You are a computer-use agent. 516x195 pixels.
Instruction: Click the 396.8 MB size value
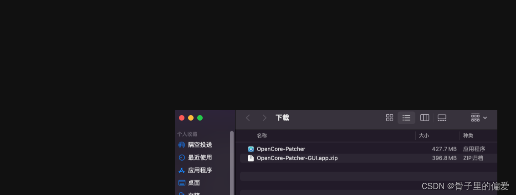pos(444,158)
